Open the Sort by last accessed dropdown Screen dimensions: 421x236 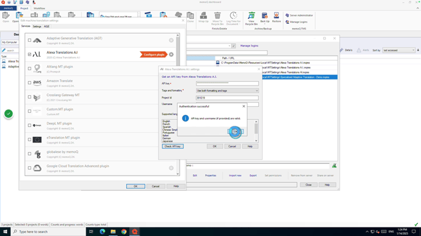click(399, 50)
